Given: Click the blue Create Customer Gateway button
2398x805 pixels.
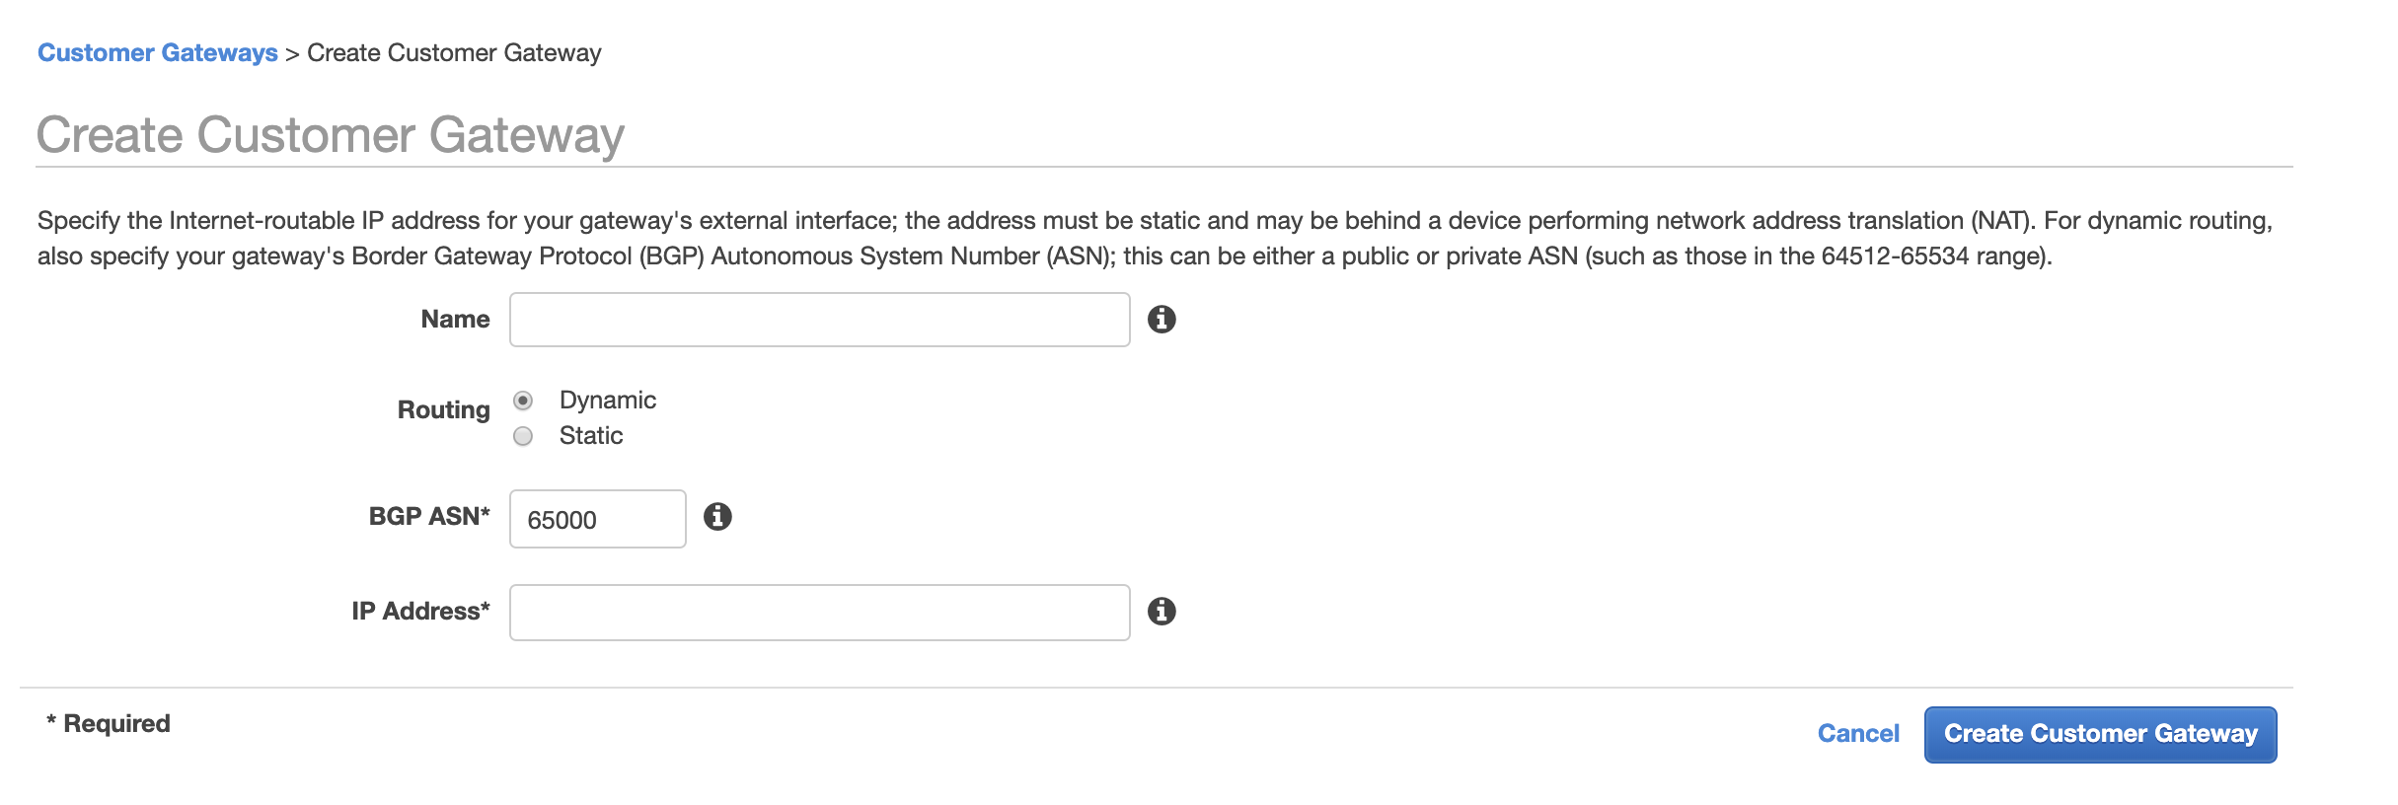Looking at the screenshot, I should pyautogui.click(x=2100, y=735).
